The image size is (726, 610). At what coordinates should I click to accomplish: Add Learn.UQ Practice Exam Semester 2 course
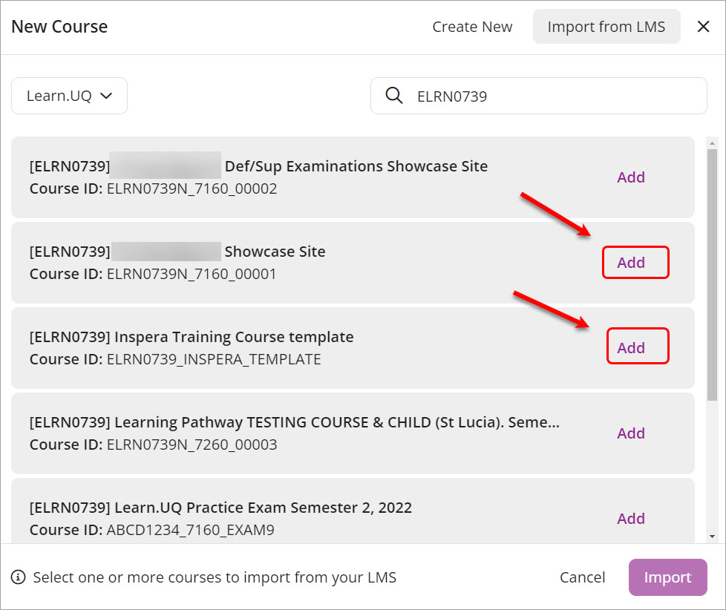click(x=630, y=519)
